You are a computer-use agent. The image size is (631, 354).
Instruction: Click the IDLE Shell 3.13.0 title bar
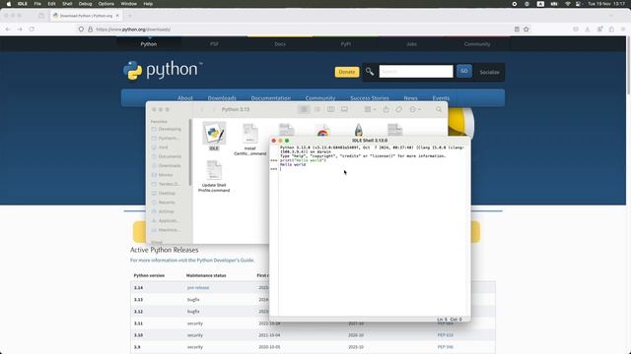(x=370, y=141)
